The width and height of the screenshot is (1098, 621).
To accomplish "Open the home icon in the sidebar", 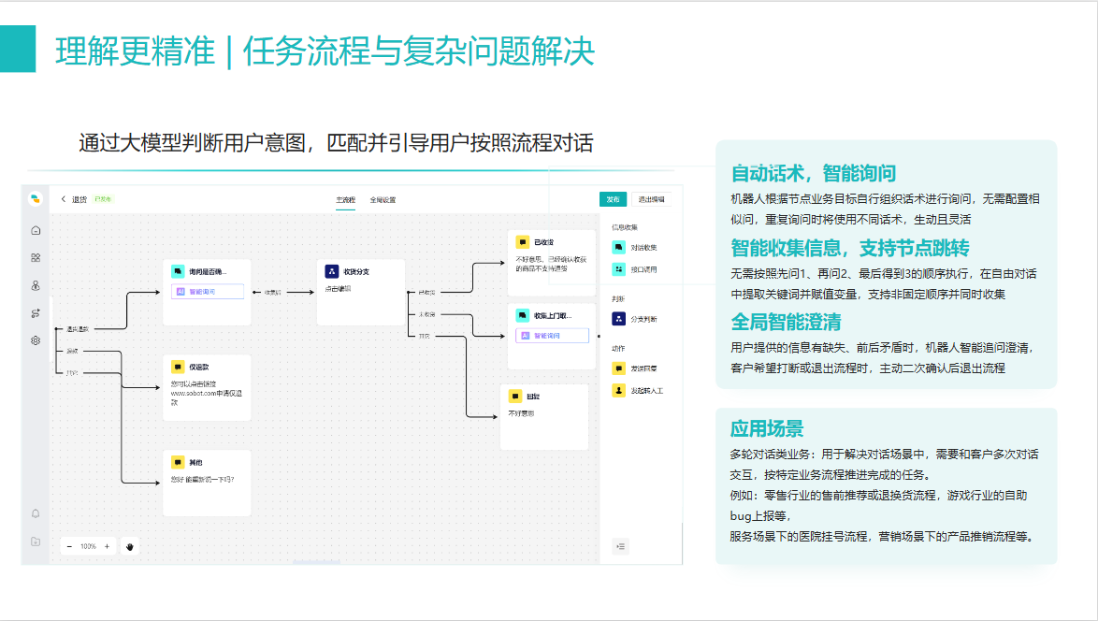I will (36, 230).
